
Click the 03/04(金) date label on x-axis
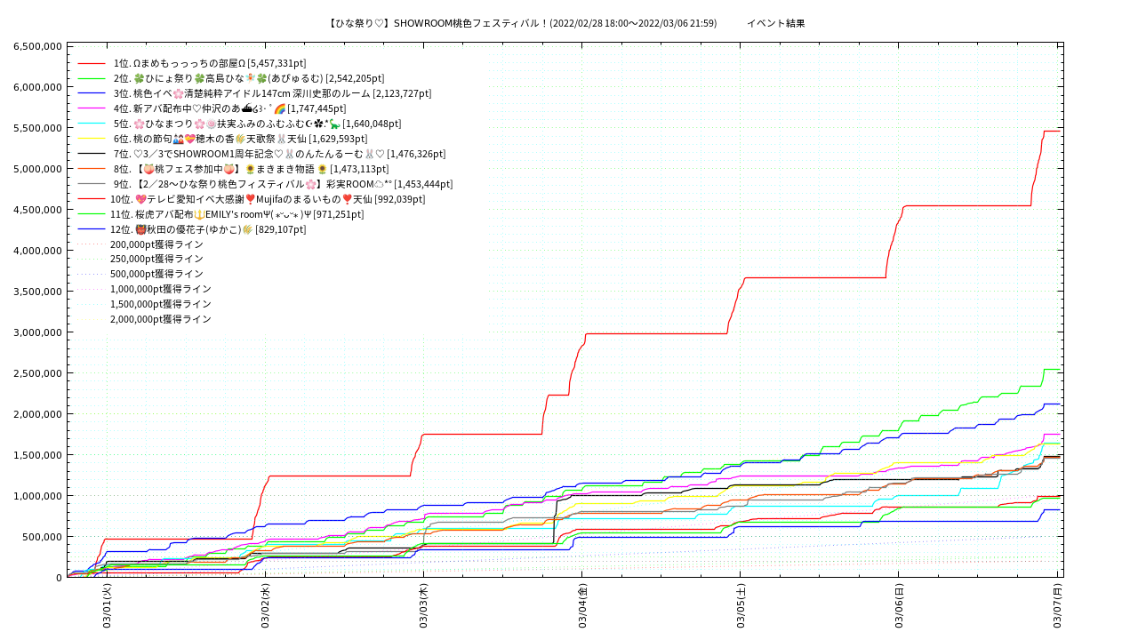click(582, 606)
